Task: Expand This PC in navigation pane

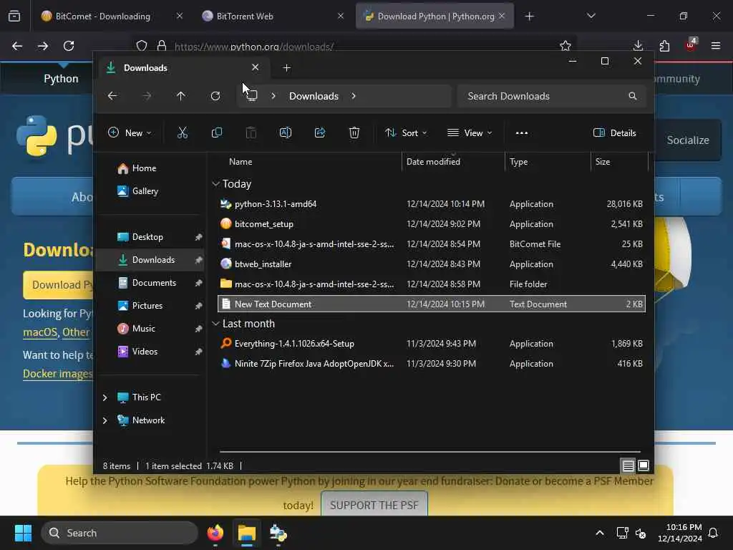Action: 105,397
